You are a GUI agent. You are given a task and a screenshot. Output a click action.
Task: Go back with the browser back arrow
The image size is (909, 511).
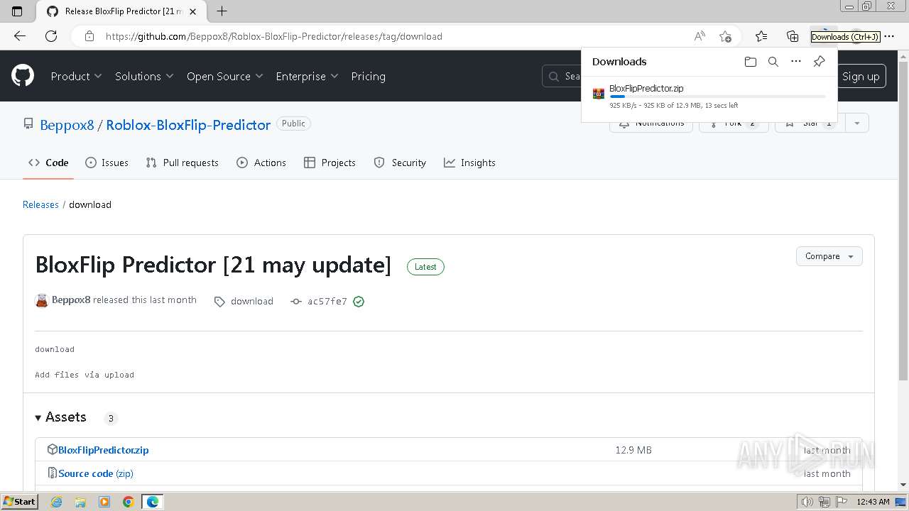point(20,36)
